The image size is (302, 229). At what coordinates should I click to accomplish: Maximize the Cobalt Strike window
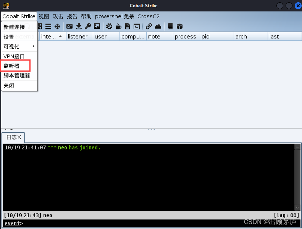(x=289, y=6)
